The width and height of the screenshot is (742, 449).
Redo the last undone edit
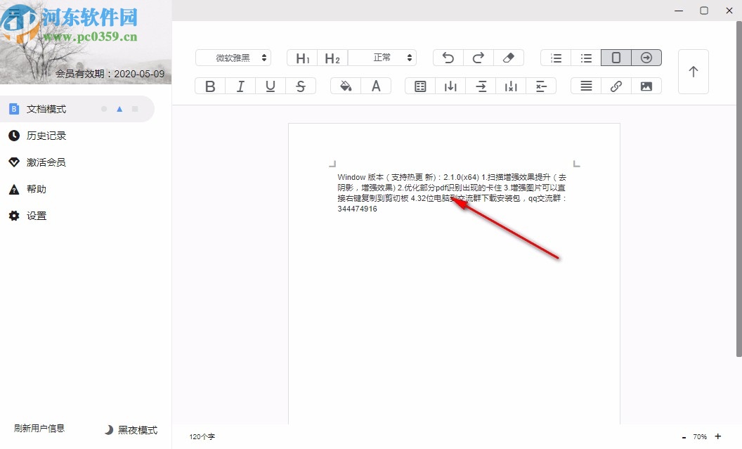[x=479, y=58]
